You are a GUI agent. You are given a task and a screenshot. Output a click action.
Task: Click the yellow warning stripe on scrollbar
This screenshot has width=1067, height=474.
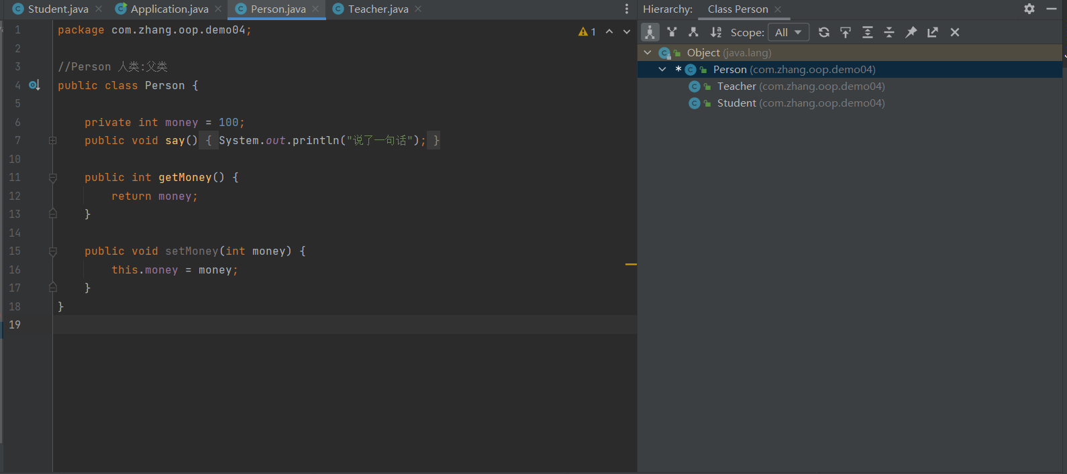tap(631, 265)
